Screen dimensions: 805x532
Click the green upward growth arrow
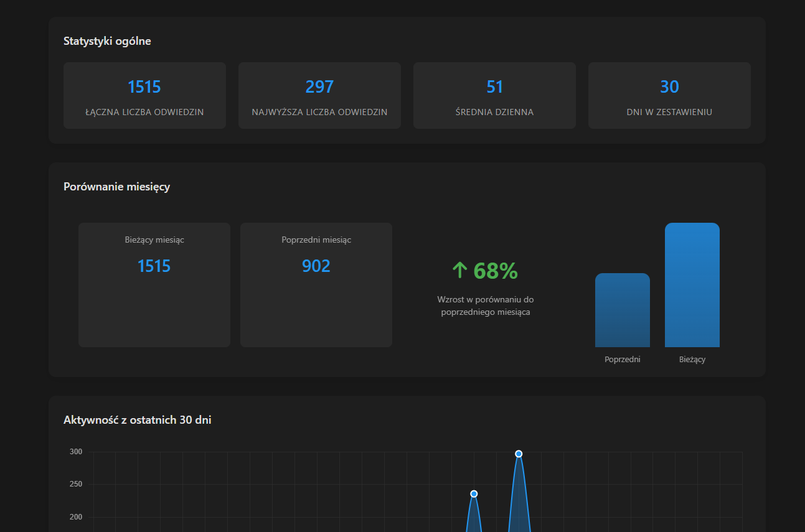459,270
